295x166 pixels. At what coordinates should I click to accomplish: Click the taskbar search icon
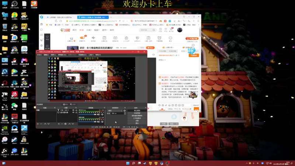(133, 163)
